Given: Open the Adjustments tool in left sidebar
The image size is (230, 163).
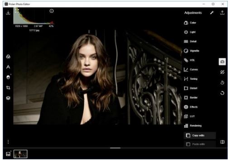Looking at the screenshot, I should (x=8, y=57).
